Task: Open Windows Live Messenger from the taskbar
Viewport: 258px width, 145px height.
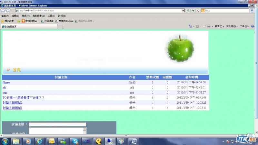Action: [x=63, y=141]
